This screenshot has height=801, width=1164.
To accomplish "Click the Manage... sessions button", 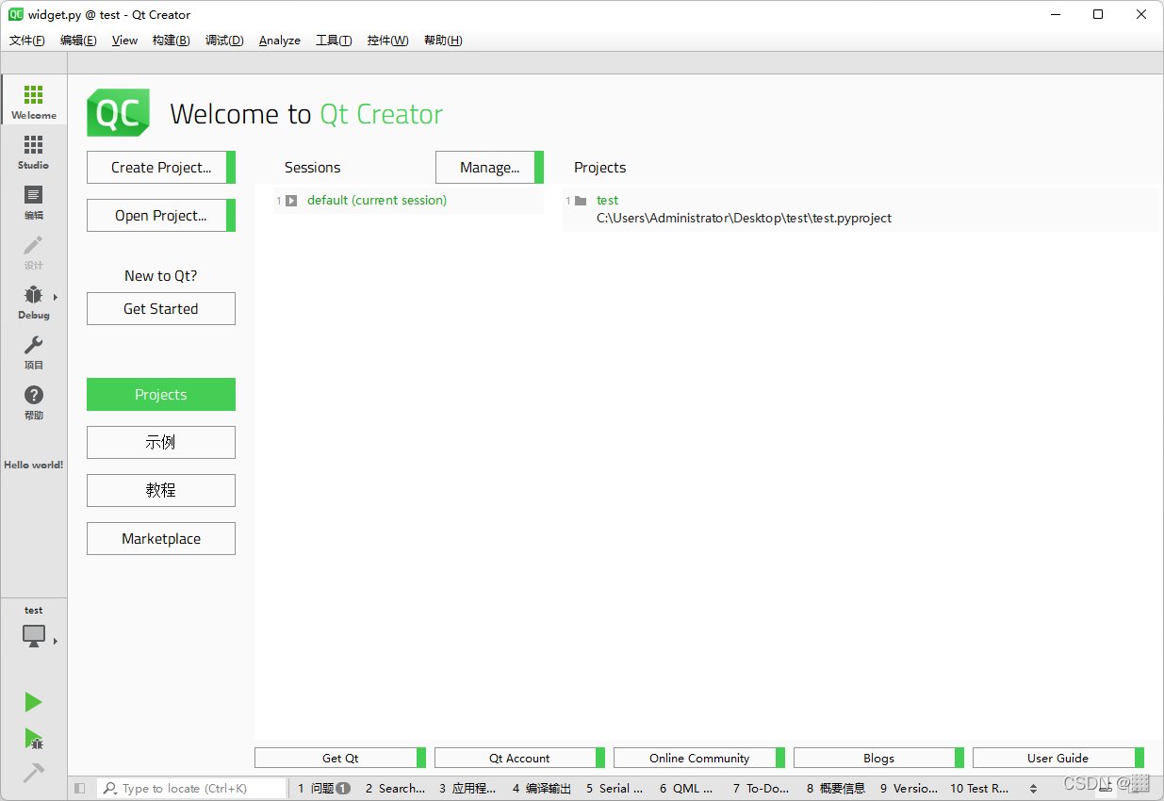I will click(489, 167).
